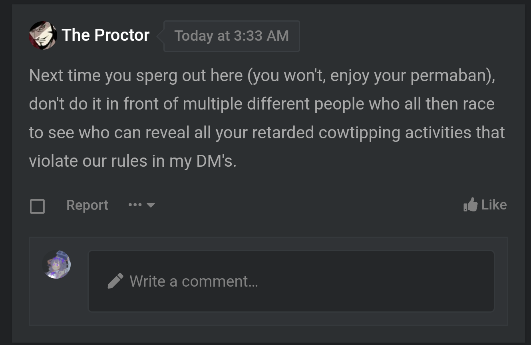Image resolution: width=531 pixels, height=345 pixels.
Task: Expand the caret arrow next to the ellipsis
Action: click(x=151, y=205)
